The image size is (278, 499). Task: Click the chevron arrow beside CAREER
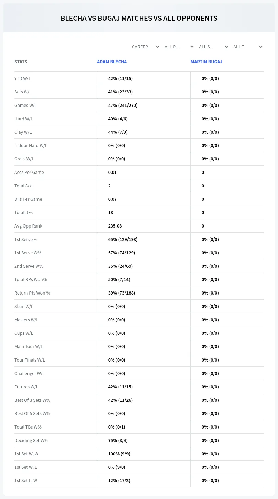coord(158,47)
